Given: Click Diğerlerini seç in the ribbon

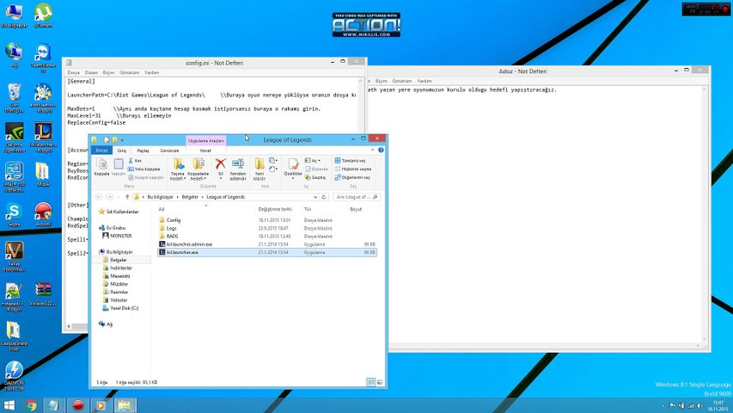Looking at the screenshot, I should coord(352,177).
